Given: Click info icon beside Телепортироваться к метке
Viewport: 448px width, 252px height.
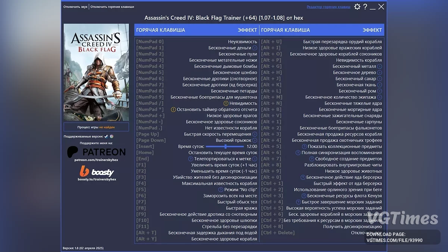Looking at the screenshot, I should click(x=191, y=159).
